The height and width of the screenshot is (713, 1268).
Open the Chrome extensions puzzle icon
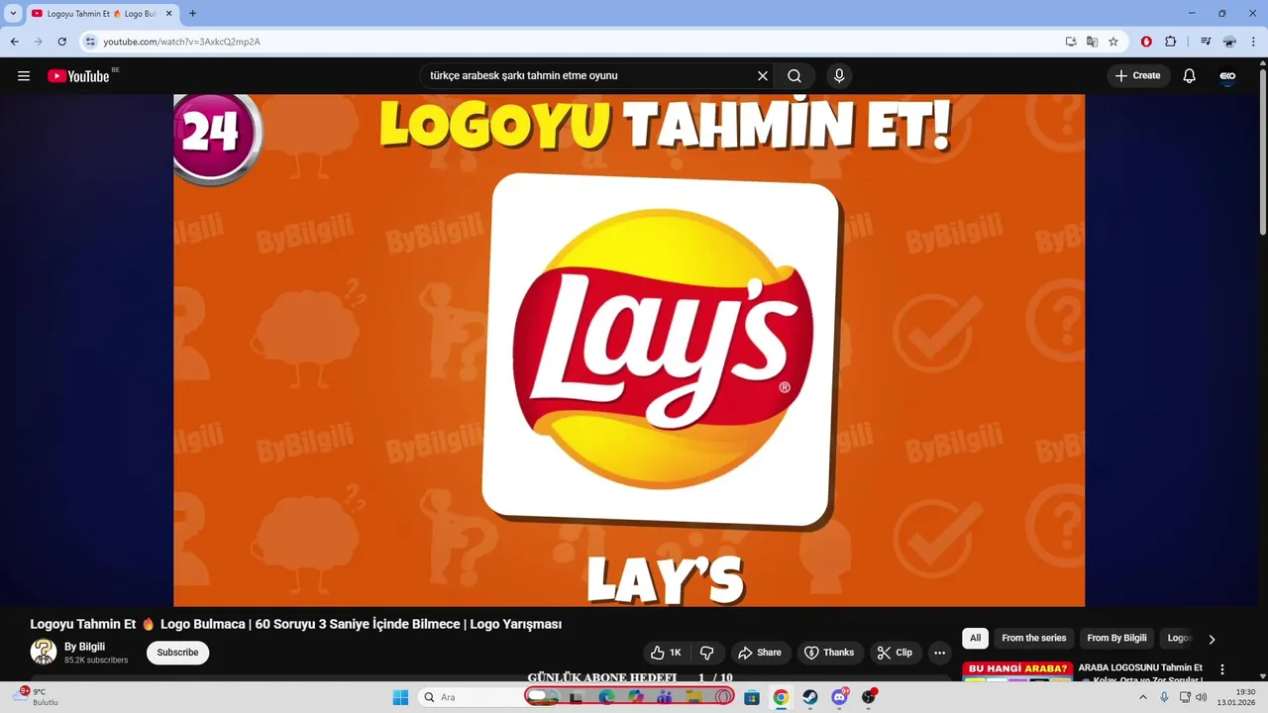pyautogui.click(x=1170, y=42)
